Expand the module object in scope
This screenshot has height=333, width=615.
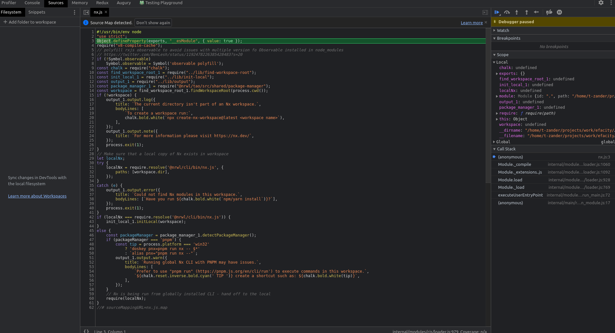pyautogui.click(x=497, y=96)
